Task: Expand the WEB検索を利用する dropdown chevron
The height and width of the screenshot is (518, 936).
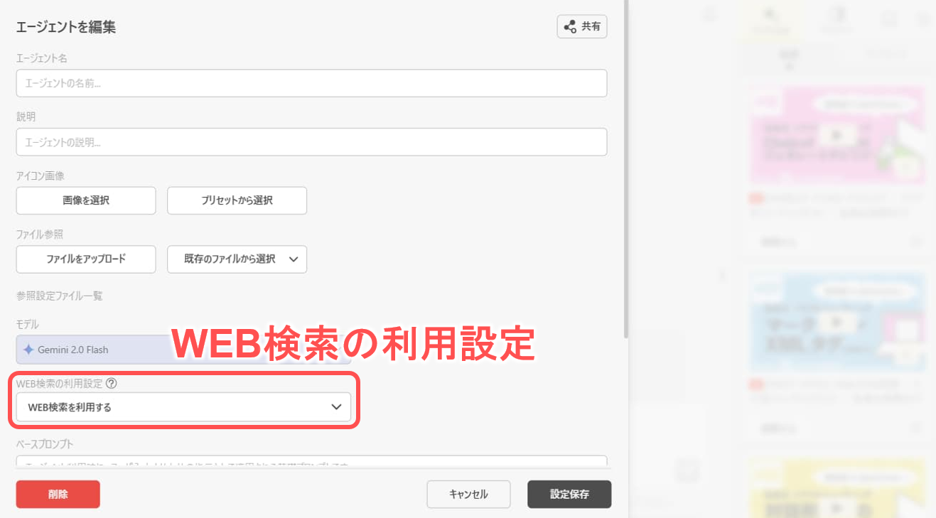Action: 337,407
